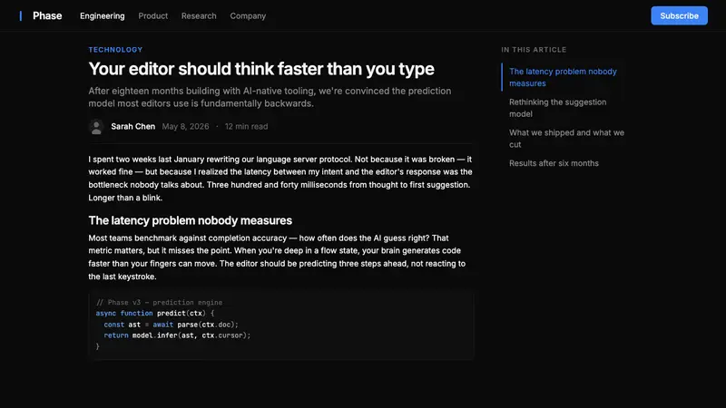This screenshot has width=726, height=408.
Task: Click the paragraph starting 'I spent two weeks'
Action: pyautogui.click(x=280, y=178)
